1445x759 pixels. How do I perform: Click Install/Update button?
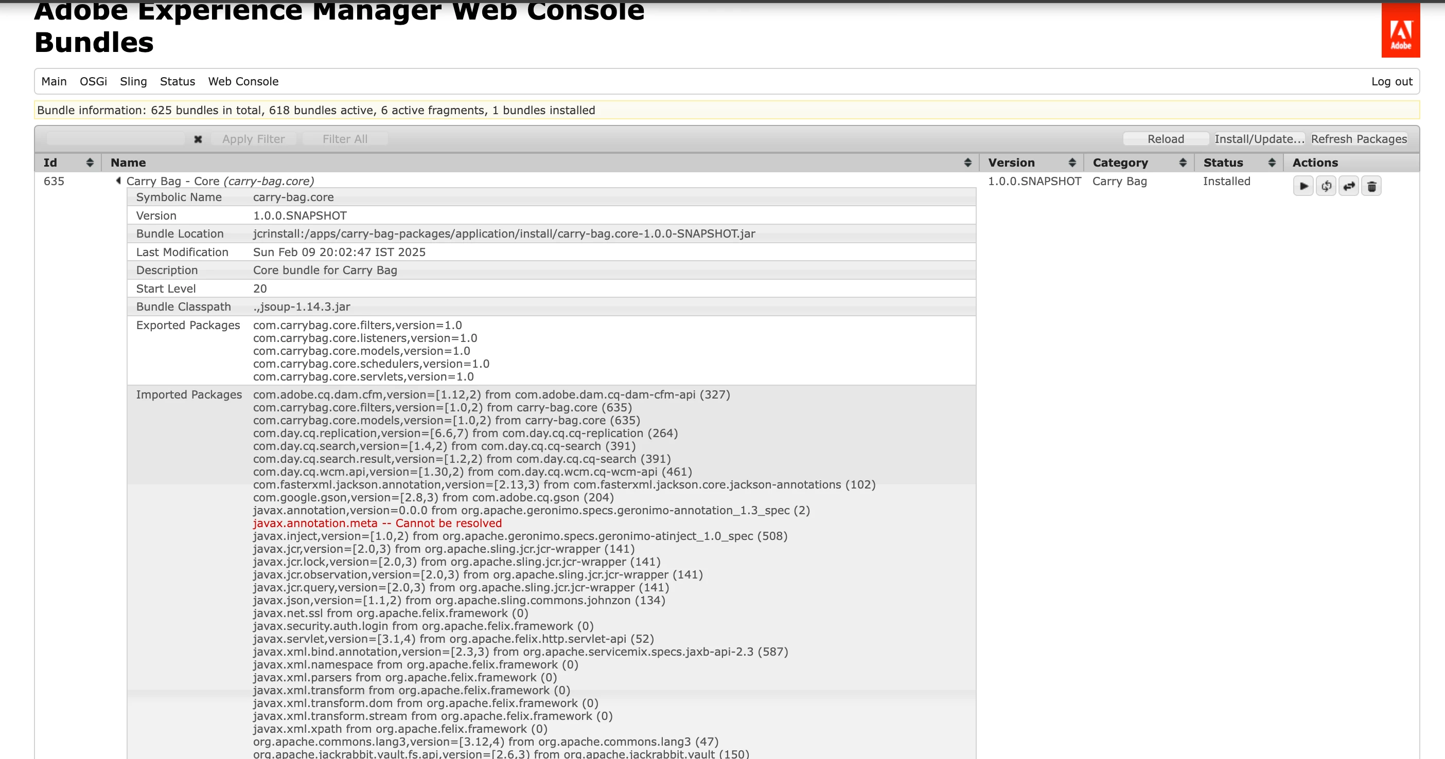(1259, 139)
